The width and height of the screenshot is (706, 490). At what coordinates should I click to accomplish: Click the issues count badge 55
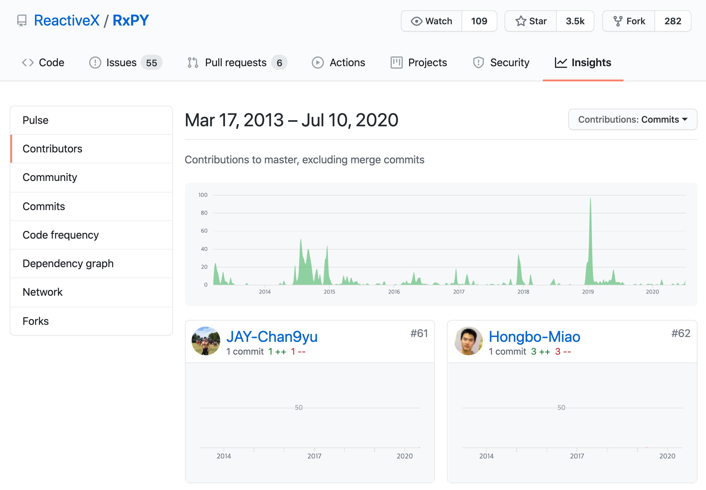152,63
